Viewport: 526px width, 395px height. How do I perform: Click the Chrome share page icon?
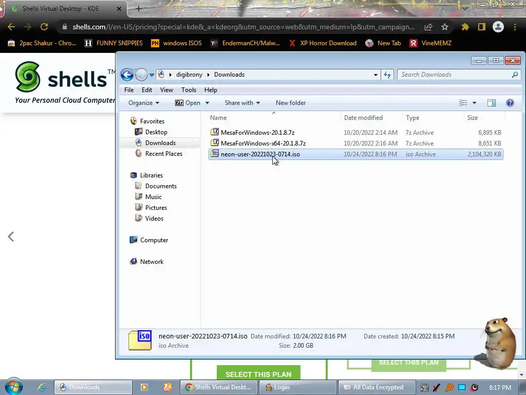point(428,27)
